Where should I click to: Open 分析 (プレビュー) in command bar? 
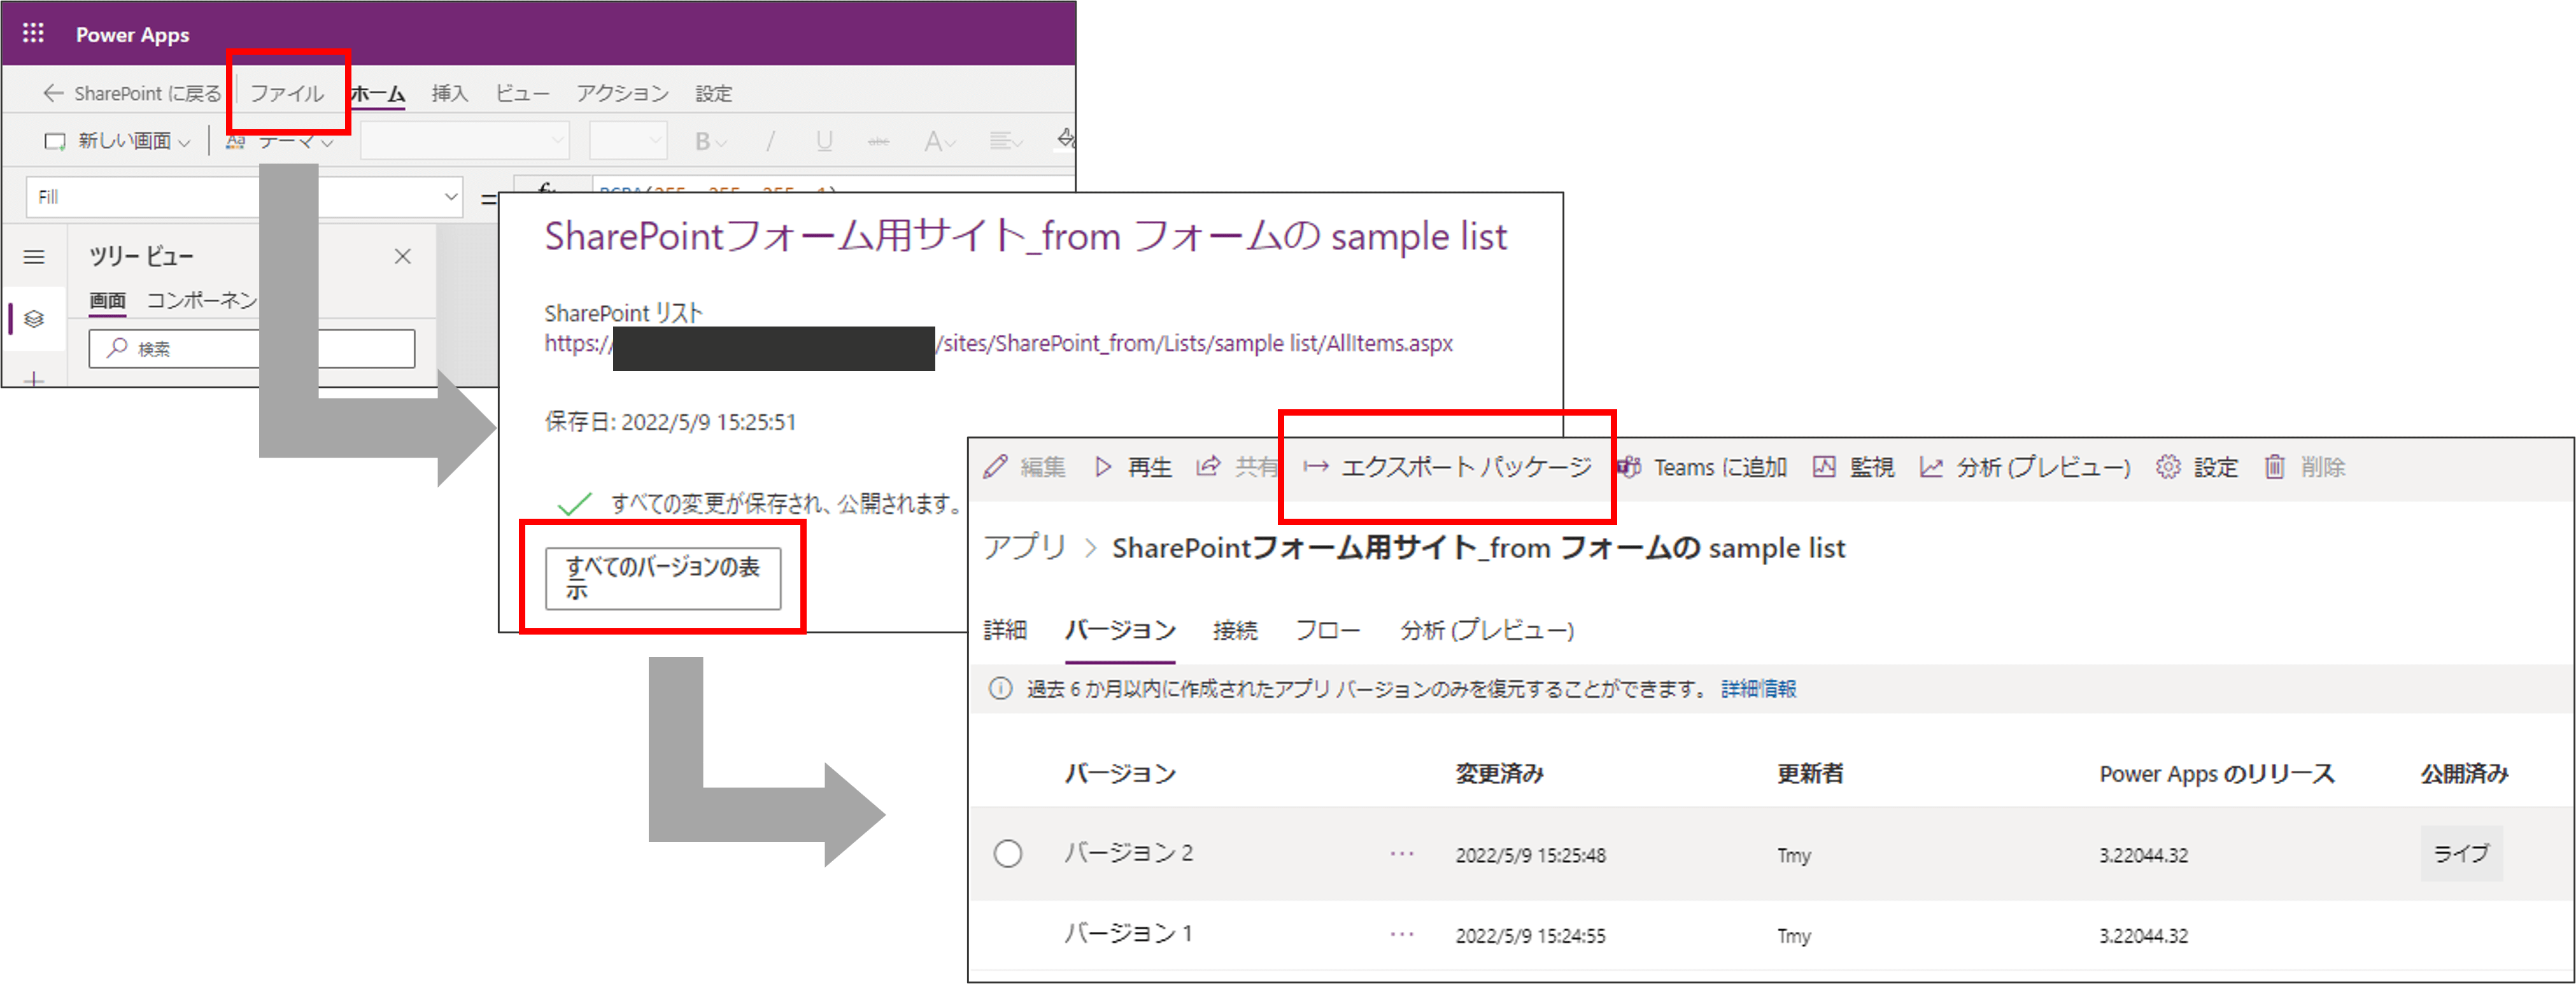point(2025,467)
